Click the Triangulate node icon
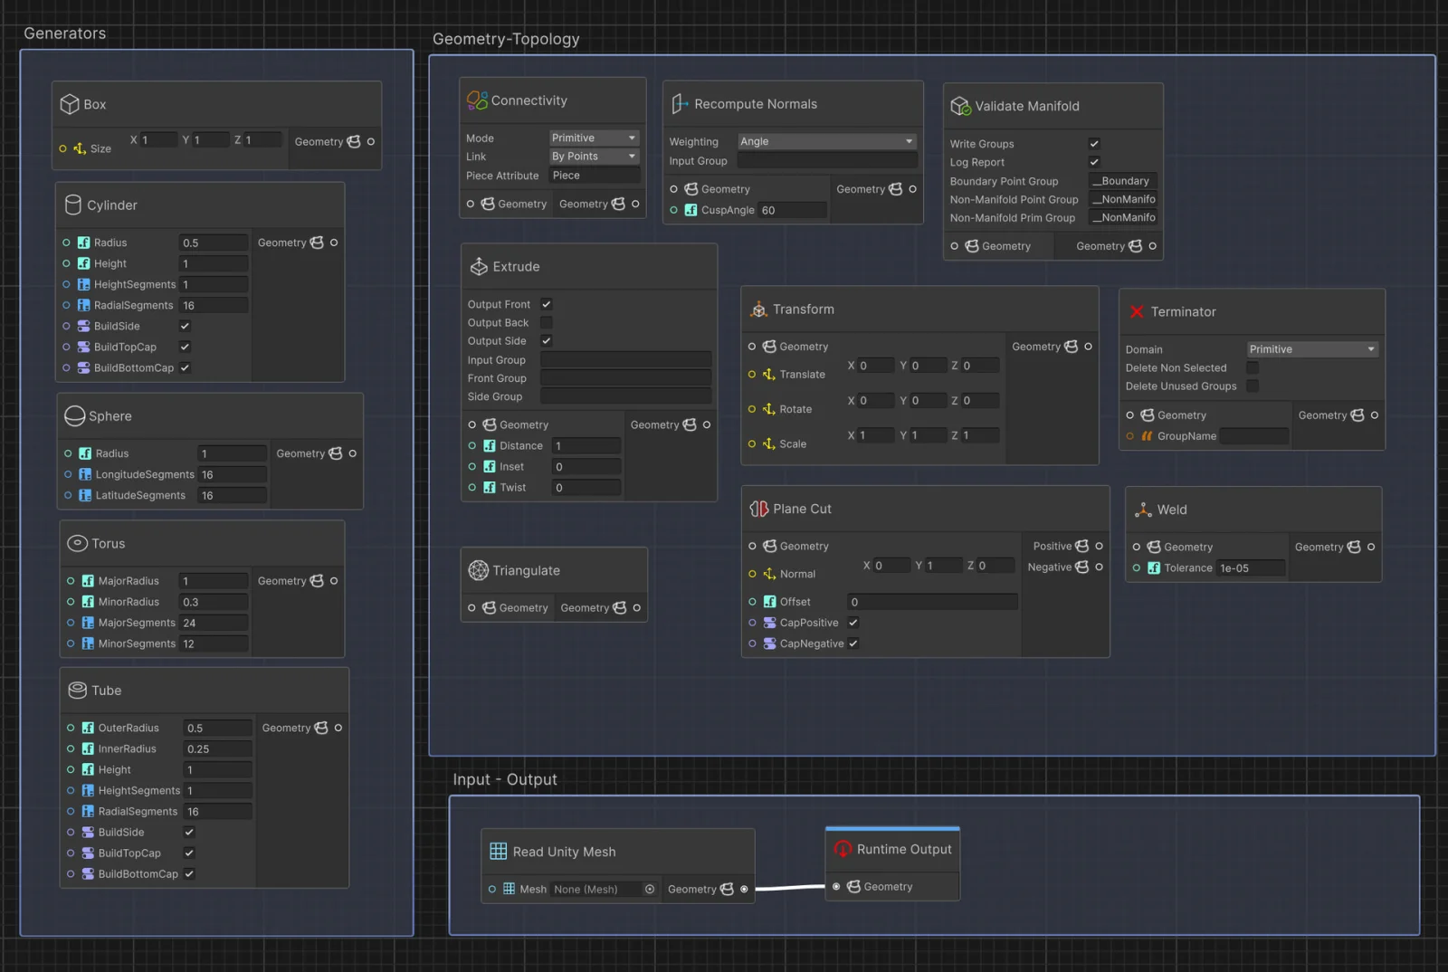 (478, 570)
